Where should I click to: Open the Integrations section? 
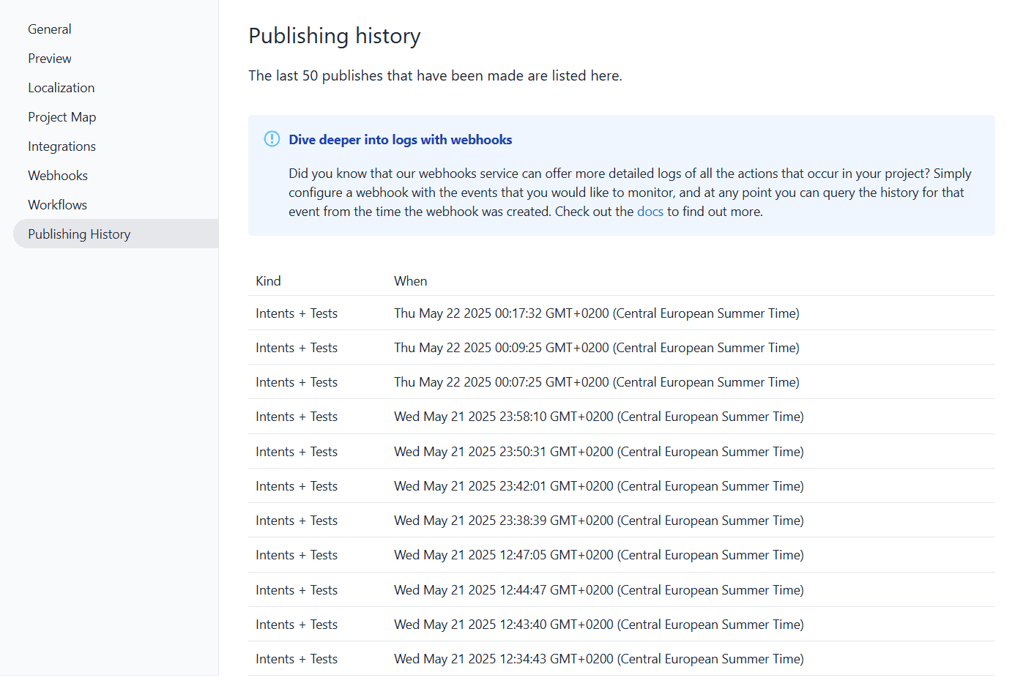[x=62, y=146]
